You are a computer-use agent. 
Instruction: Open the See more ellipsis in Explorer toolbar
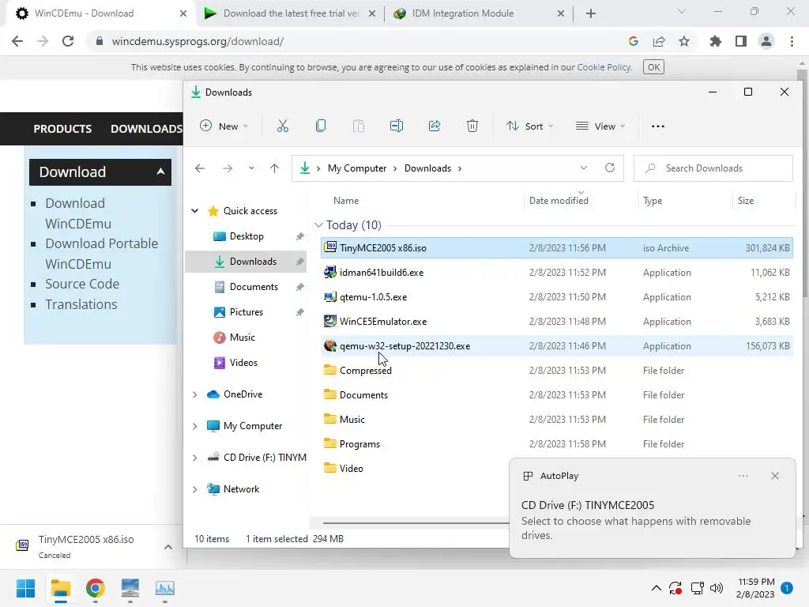[x=658, y=126]
